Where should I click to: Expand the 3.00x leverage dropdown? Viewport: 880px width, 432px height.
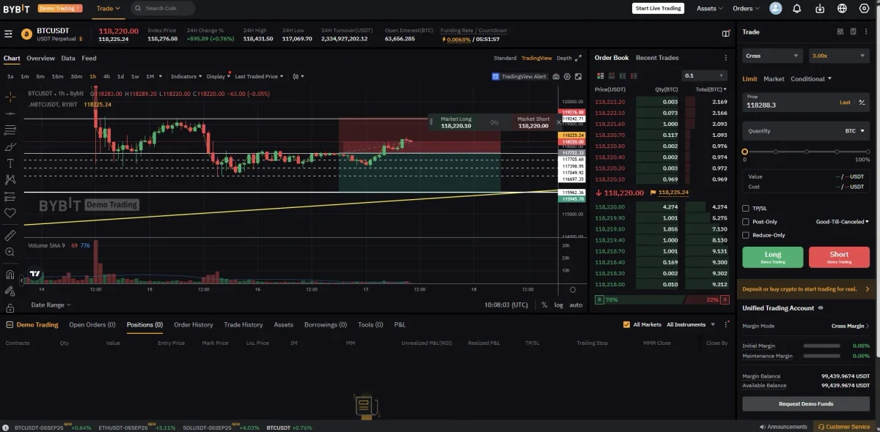(839, 56)
